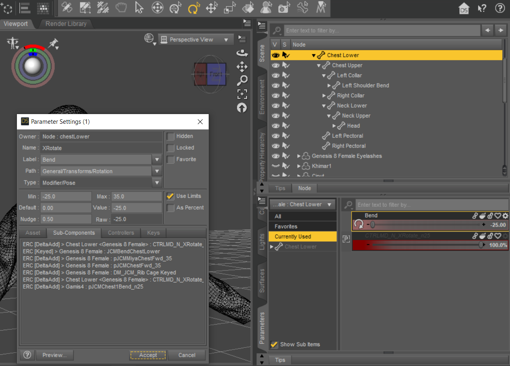
Task: Open the DS home icon
Action: [464, 8]
